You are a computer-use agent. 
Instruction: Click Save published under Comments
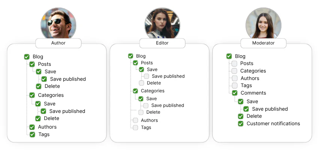(x=269, y=109)
